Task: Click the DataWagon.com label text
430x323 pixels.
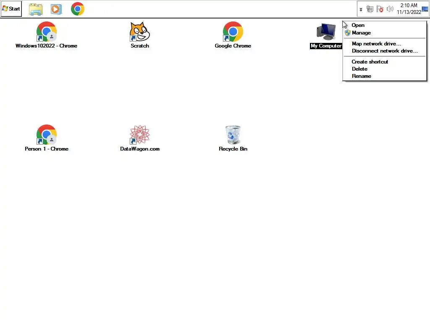Action: (x=139, y=149)
